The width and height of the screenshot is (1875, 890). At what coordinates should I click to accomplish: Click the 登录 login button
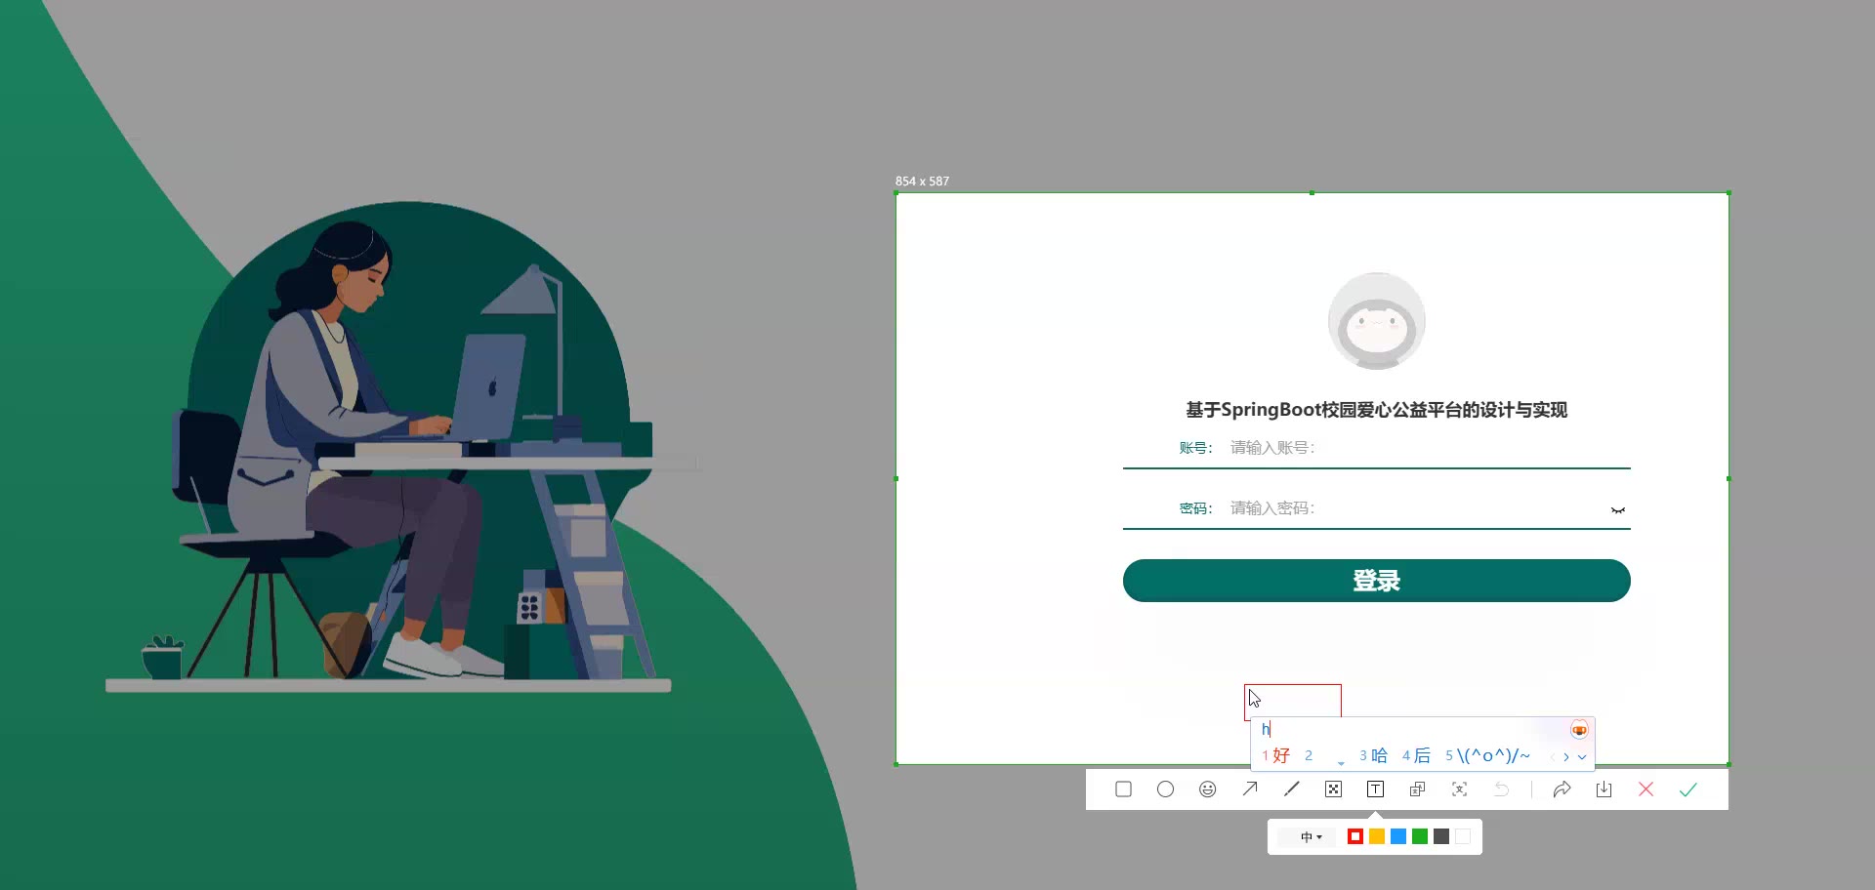click(x=1377, y=581)
